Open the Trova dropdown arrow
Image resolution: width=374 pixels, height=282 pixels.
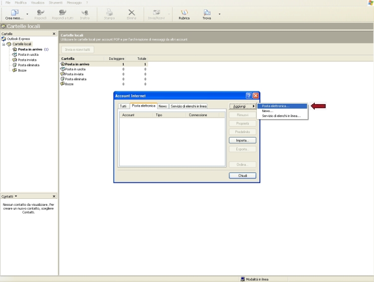(219, 14)
